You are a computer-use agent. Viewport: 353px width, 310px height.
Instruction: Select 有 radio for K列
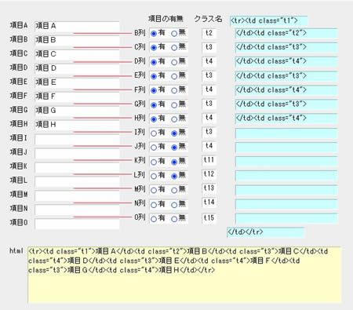pyautogui.click(x=154, y=162)
